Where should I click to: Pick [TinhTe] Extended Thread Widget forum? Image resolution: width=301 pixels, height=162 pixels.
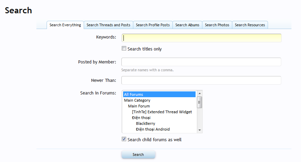coord(162,112)
